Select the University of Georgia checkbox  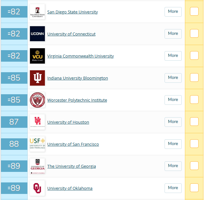coord(194,166)
